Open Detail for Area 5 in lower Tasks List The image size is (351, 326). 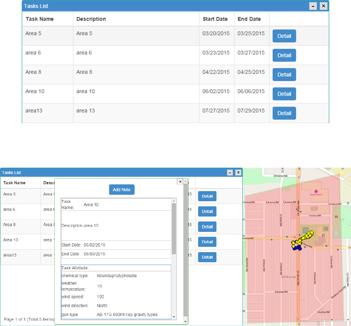pos(207,196)
